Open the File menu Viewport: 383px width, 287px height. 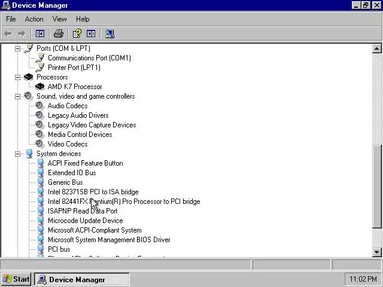(x=11, y=19)
